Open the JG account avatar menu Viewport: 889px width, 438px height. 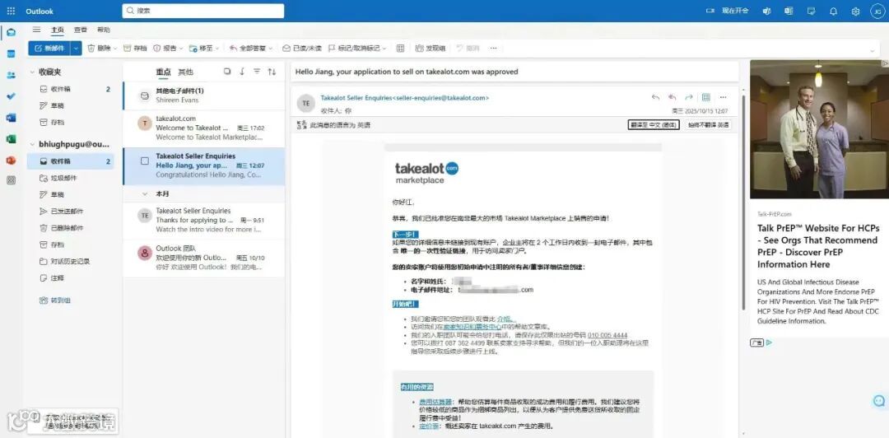point(877,11)
